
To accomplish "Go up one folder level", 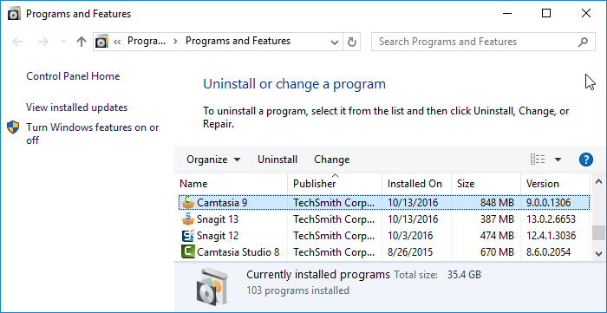I will coord(81,42).
